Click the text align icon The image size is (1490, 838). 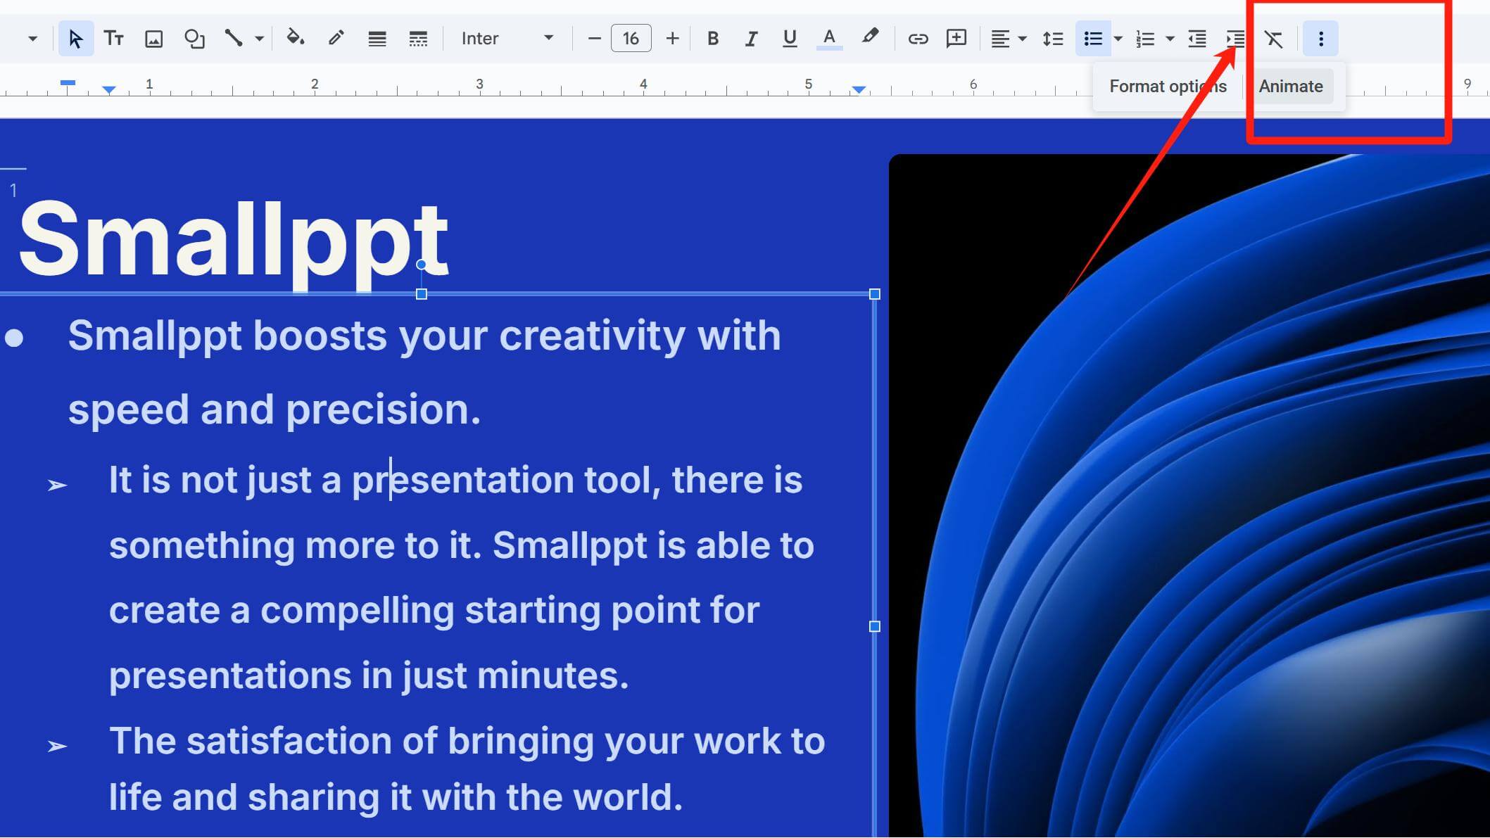[x=999, y=39]
